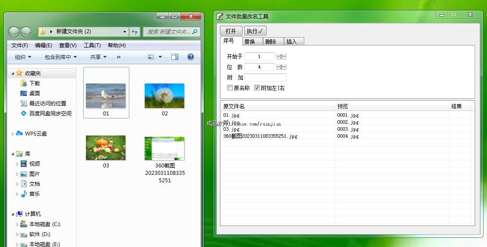Click the 打开 button in rename tool
This screenshot has height=247, width=487.
coord(231,31)
